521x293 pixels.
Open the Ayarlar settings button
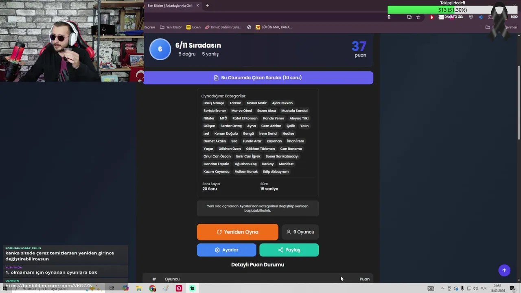coord(227,250)
